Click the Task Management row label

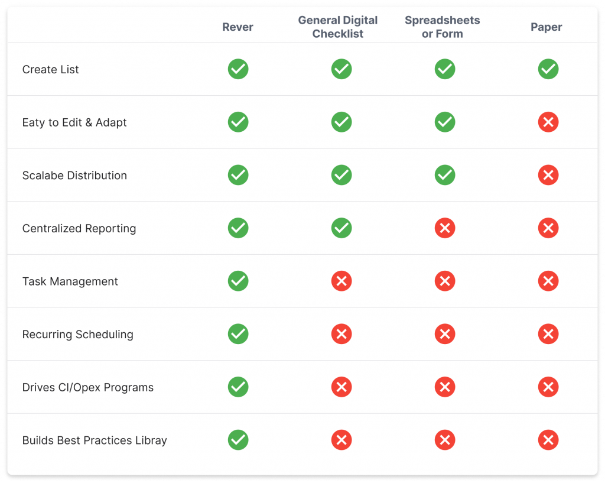point(70,281)
